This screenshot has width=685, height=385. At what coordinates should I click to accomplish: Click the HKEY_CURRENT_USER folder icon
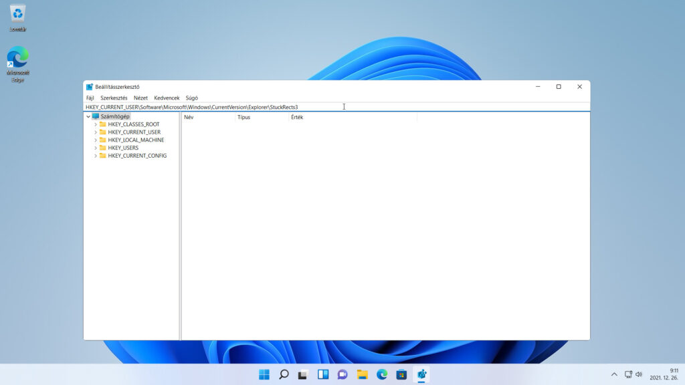[102, 132]
